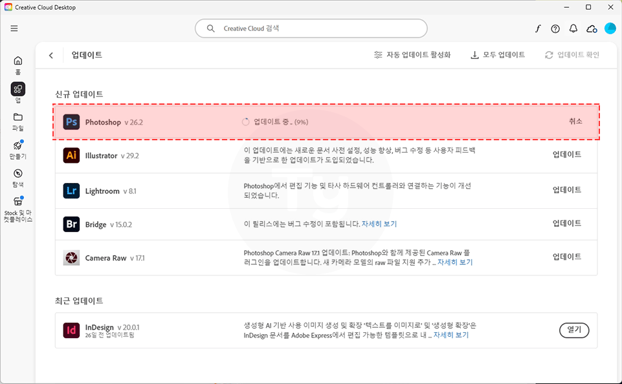Update Illustrator v 29.2
622x384 pixels.
point(567,155)
